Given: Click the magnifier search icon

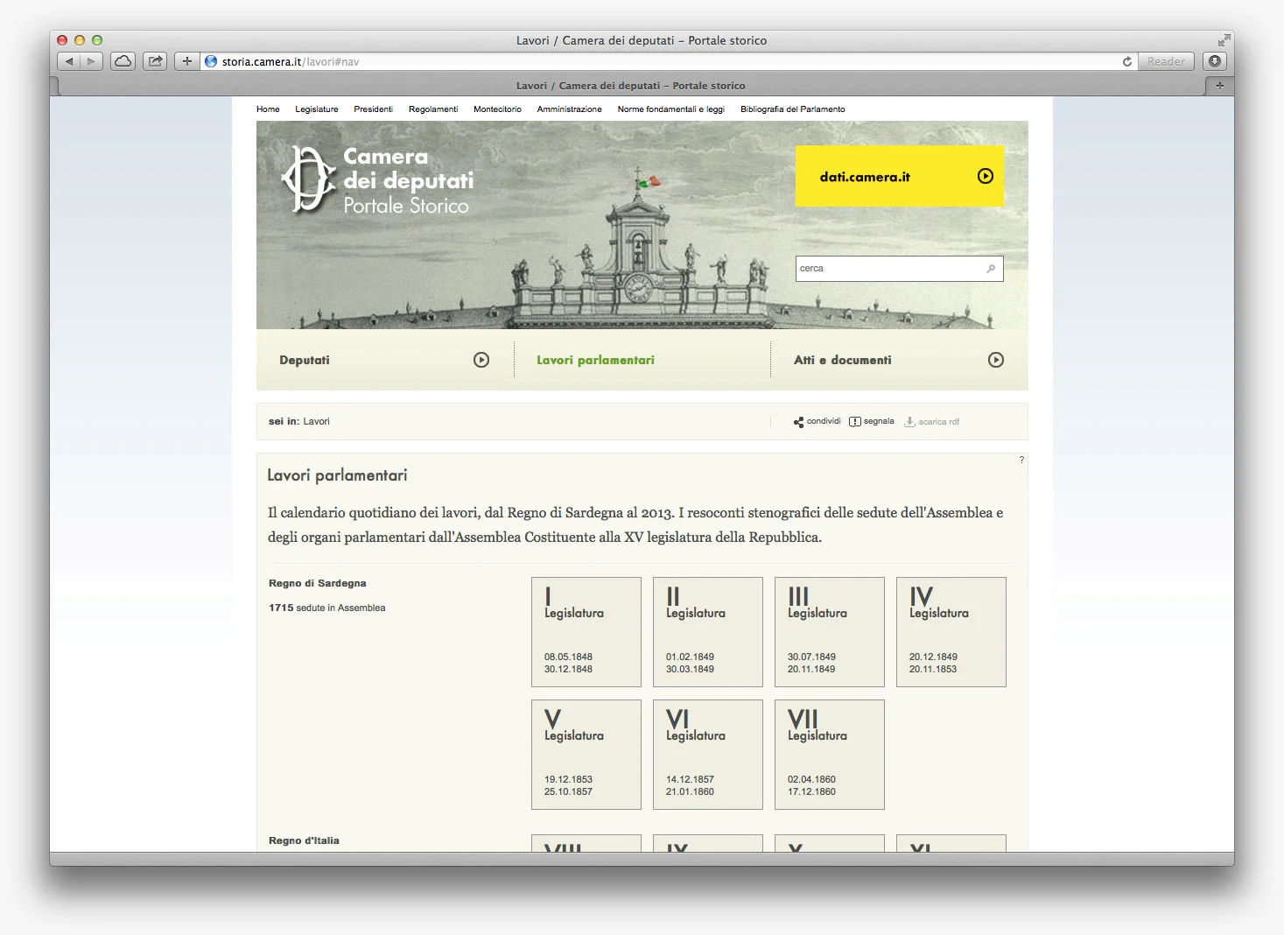Looking at the screenshot, I should point(991,269).
